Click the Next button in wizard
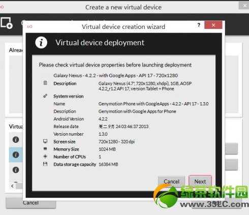This screenshot has width=249, height=215. click(200, 181)
